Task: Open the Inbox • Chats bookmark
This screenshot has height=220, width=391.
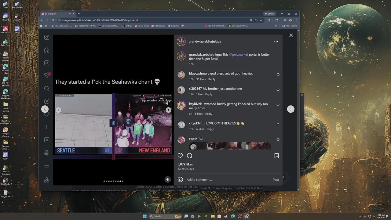Action: click(142, 26)
